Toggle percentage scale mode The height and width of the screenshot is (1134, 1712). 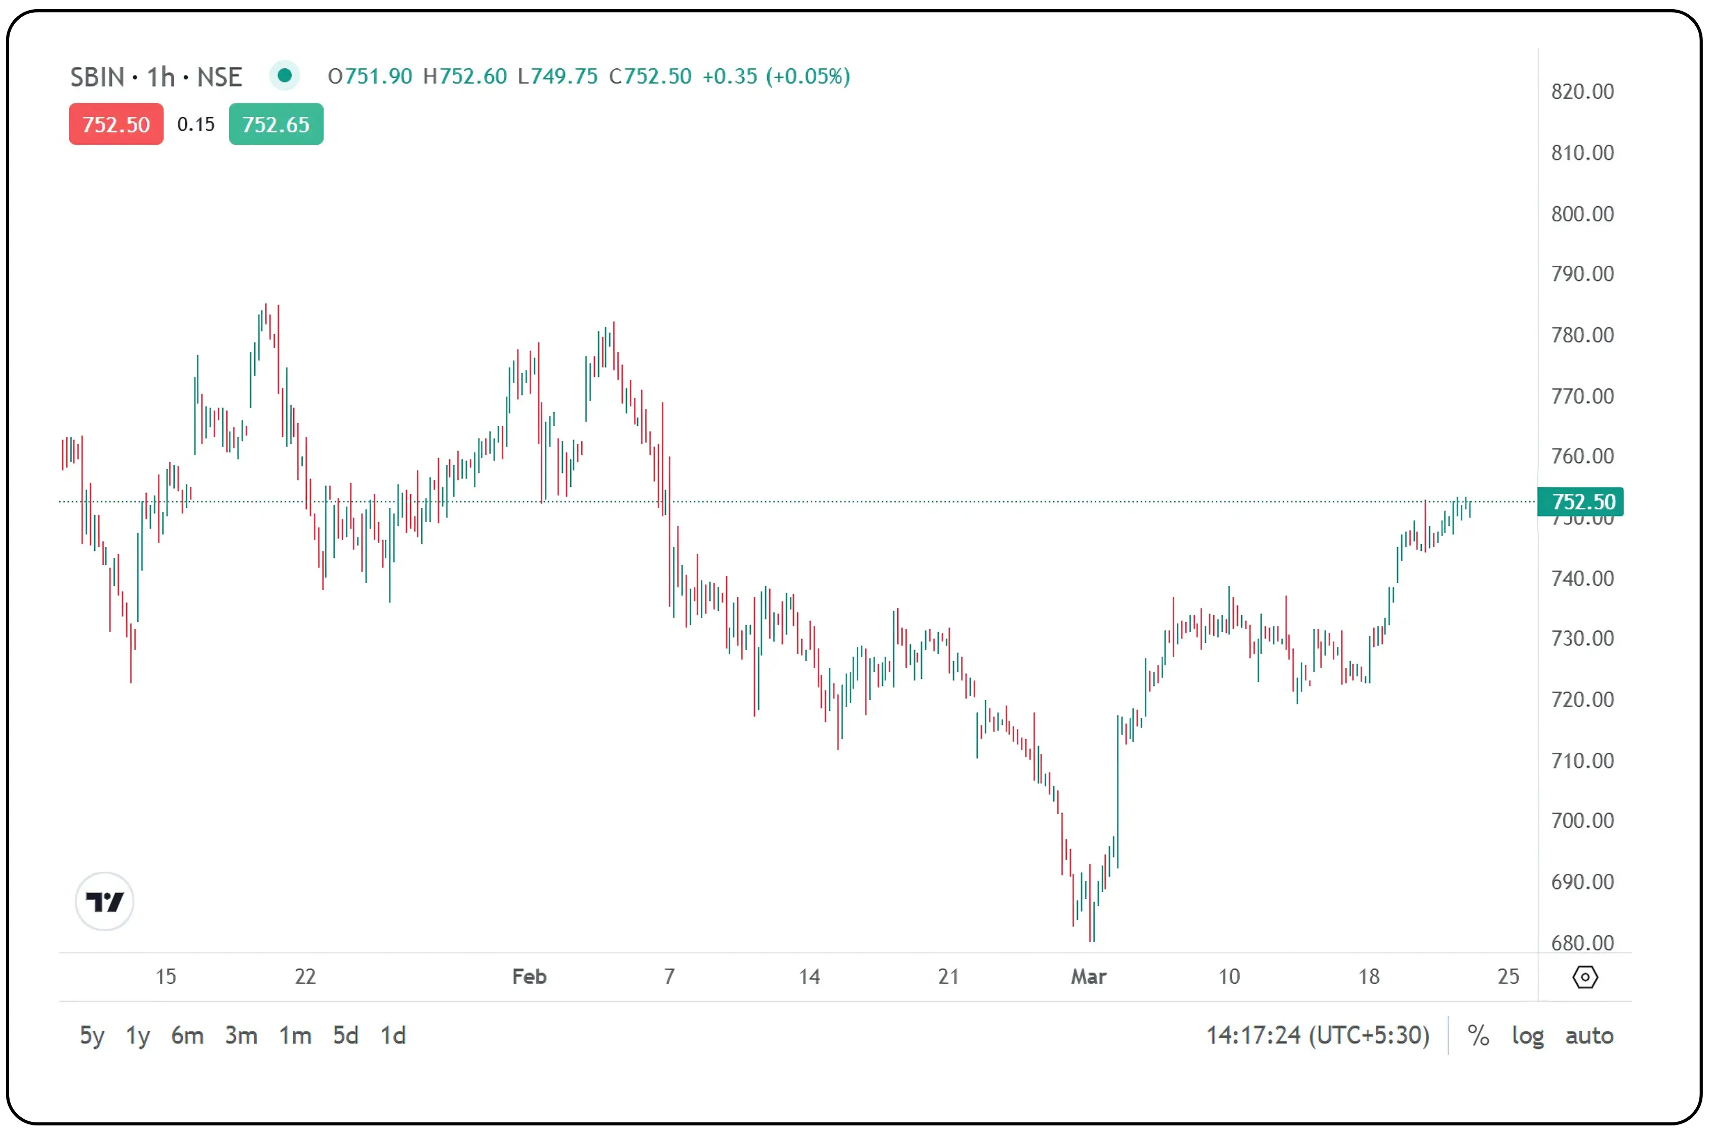tap(1479, 1036)
